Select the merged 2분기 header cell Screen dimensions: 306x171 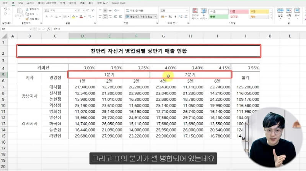click(x=190, y=75)
